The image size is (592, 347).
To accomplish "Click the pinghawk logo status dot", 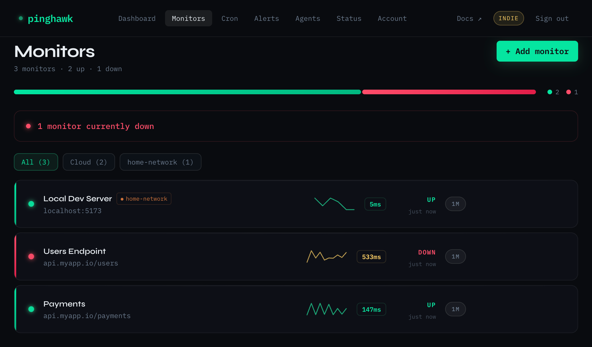I will click(x=21, y=18).
